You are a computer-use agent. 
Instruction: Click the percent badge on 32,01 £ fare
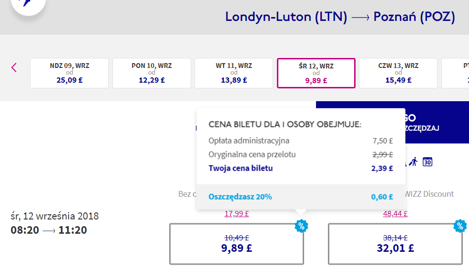coord(459,226)
